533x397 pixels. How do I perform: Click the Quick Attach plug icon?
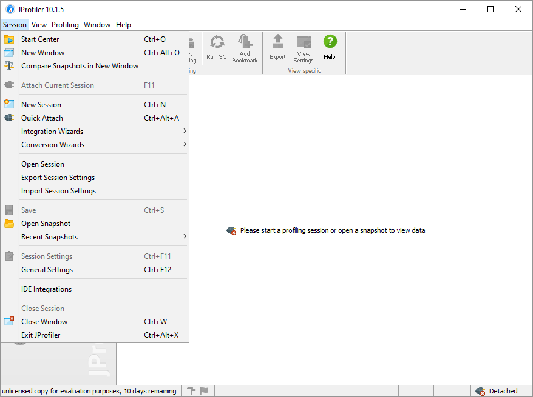pos(9,118)
